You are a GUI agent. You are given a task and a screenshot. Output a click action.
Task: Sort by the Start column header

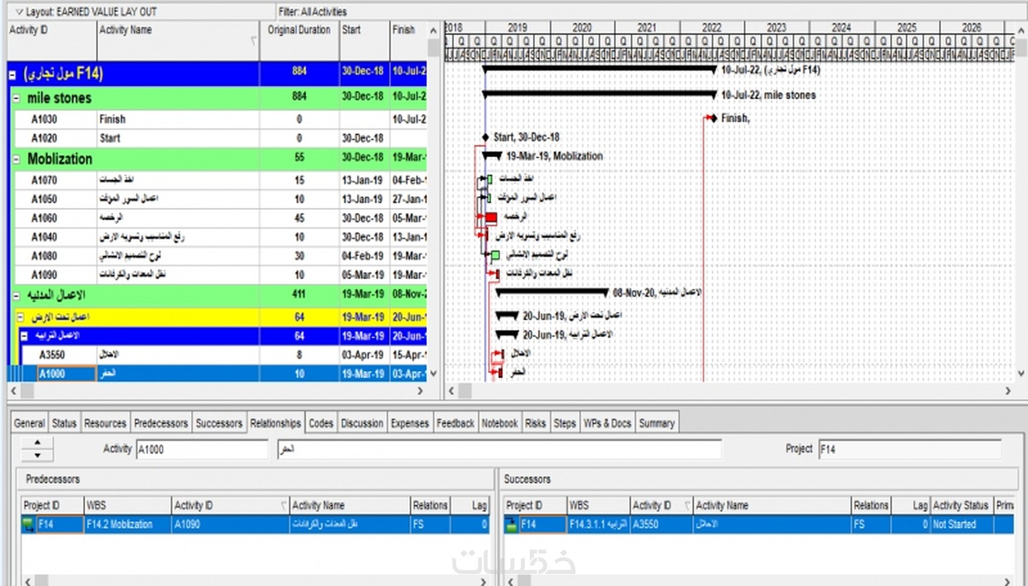[x=364, y=40]
